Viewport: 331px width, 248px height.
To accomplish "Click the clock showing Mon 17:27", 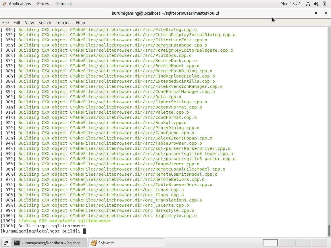I will (x=290, y=3).
